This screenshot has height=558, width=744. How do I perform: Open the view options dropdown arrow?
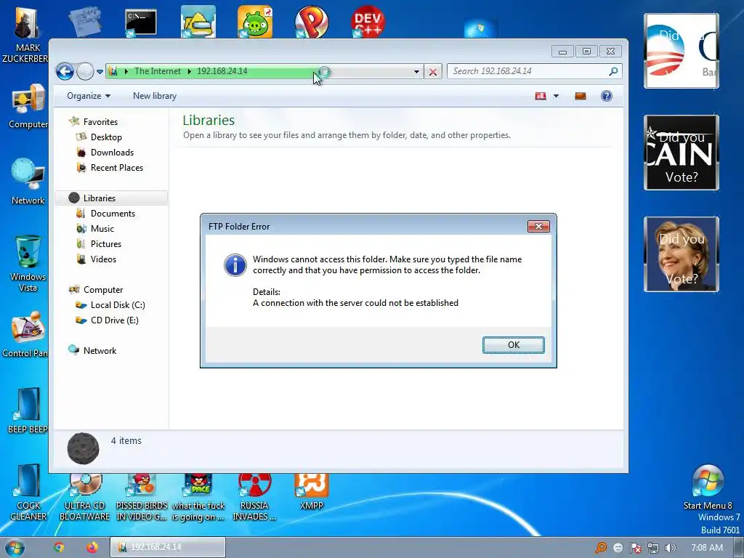click(x=556, y=96)
